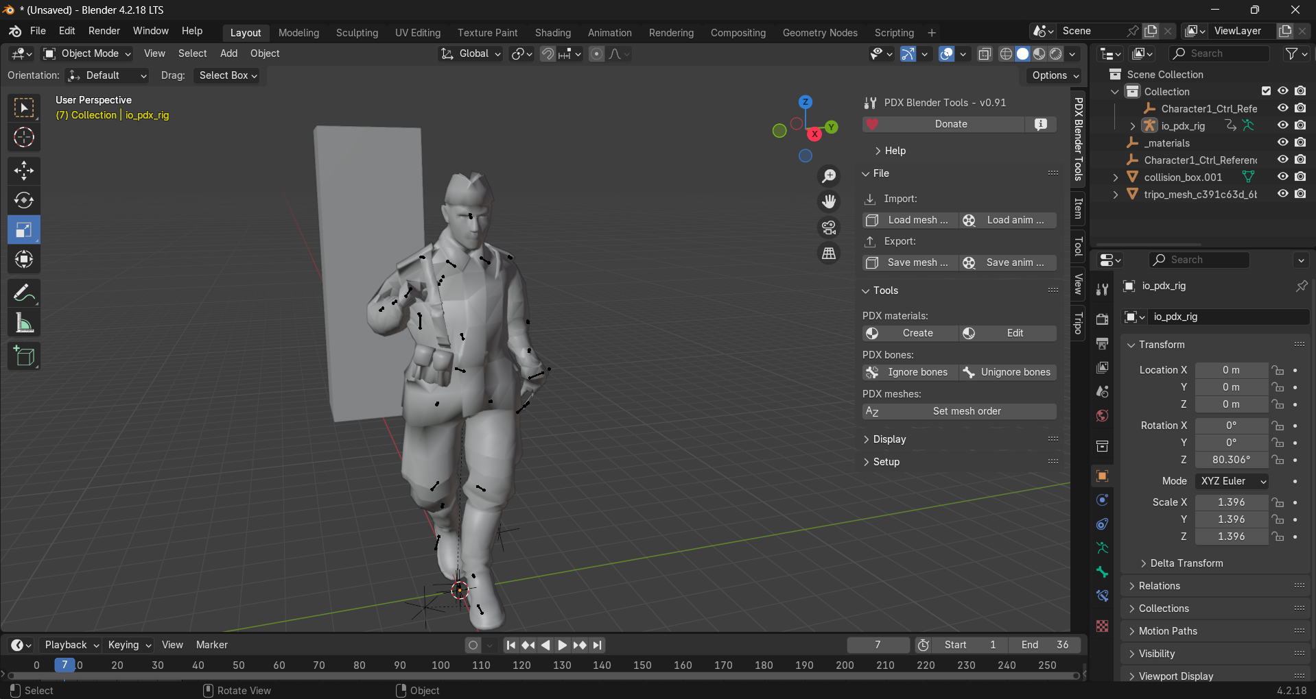This screenshot has height=699, width=1316.
Task: Hide io_pdx_rig in viewport
Action: click(x=1282, y=125)
